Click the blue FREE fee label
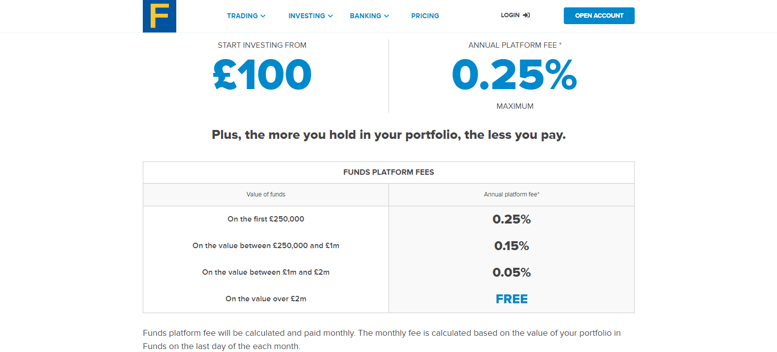 [512, 299]
